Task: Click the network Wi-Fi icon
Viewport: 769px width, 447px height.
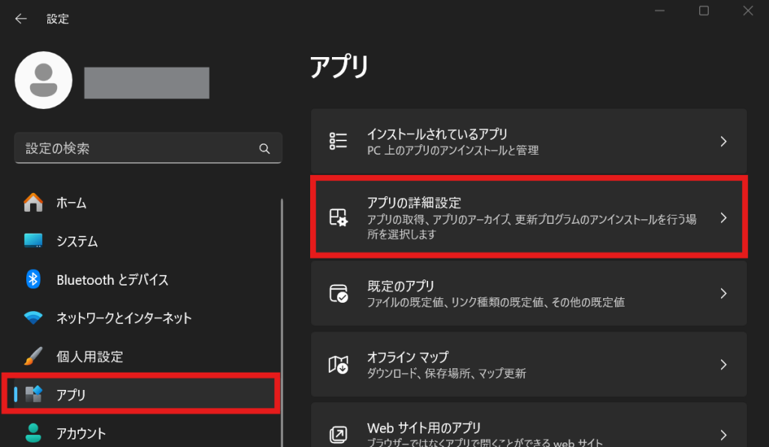Action: [x=33, y=318]
